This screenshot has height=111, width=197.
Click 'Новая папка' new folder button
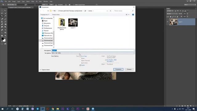(56, 14)
